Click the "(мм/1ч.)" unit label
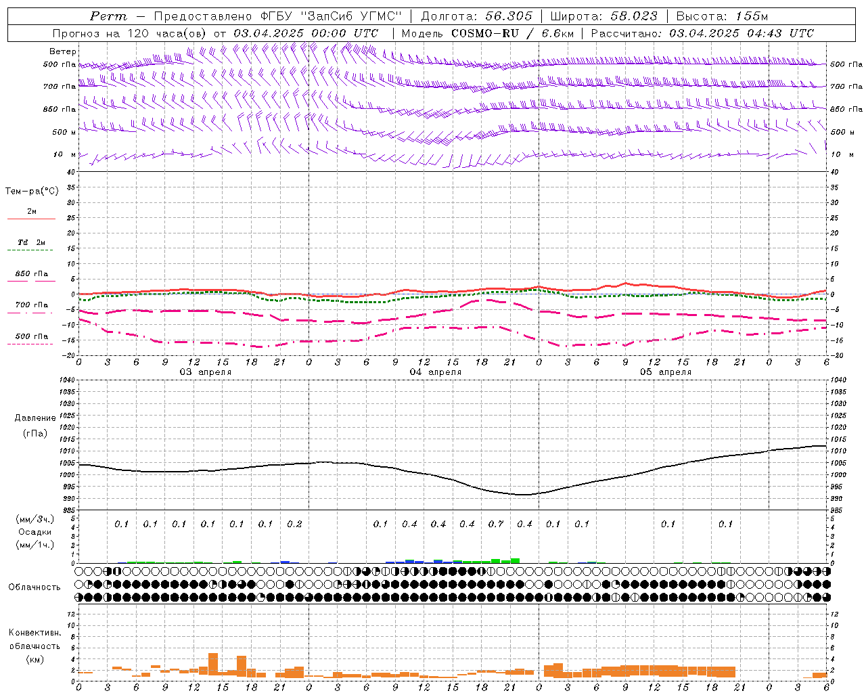Screen dimensions: 866x693 tap(35, 545)
